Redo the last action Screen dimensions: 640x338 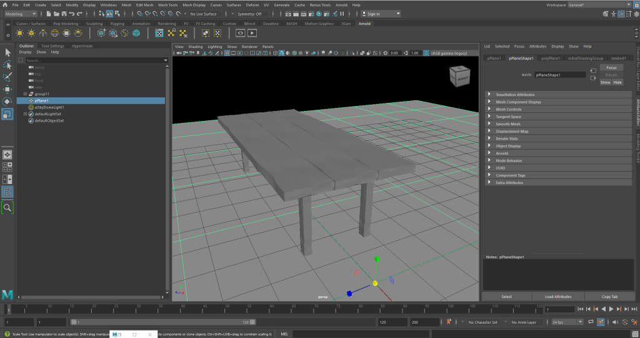click(x=79, y=14)
